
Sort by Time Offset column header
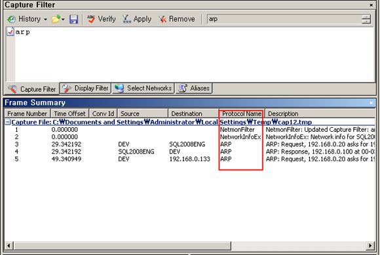[x=70, y=113]
